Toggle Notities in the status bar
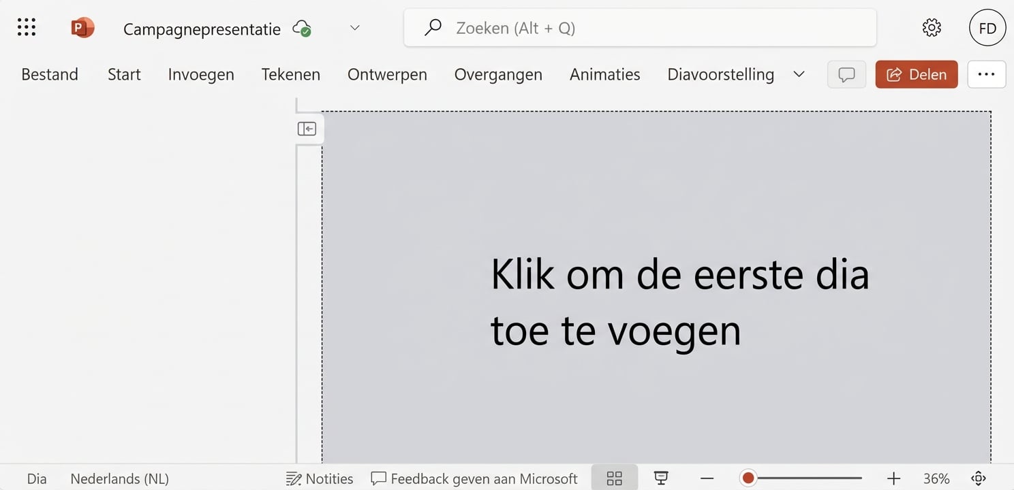1014x490 pixels. click(320, 478)
